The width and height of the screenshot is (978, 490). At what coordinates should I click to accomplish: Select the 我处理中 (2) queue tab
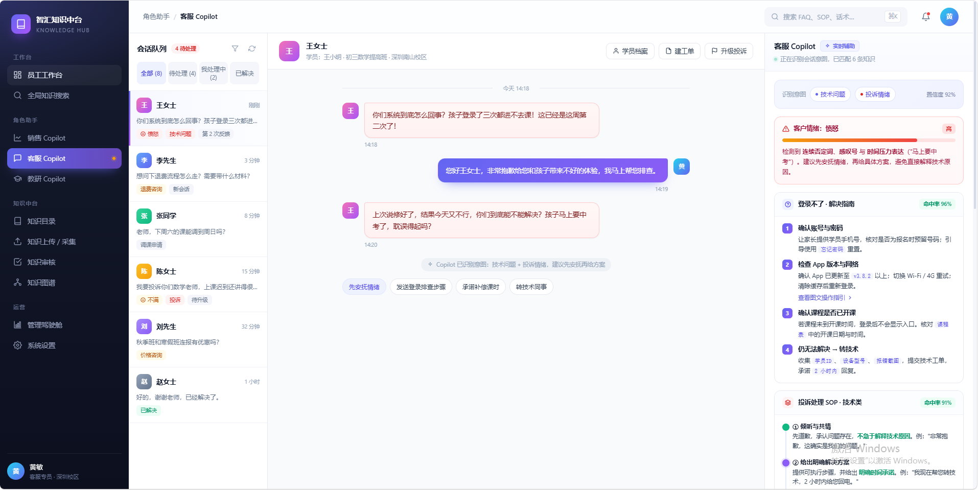pyautogui.click(x=214, y=74)
